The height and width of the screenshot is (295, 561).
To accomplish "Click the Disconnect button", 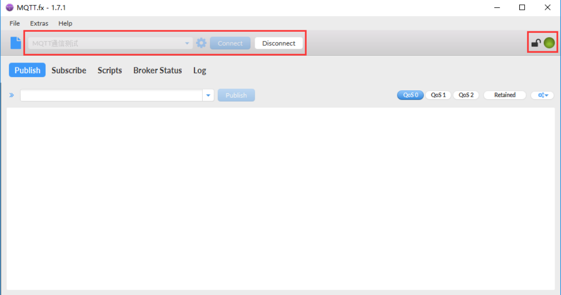I will click(x=279, y=43).
